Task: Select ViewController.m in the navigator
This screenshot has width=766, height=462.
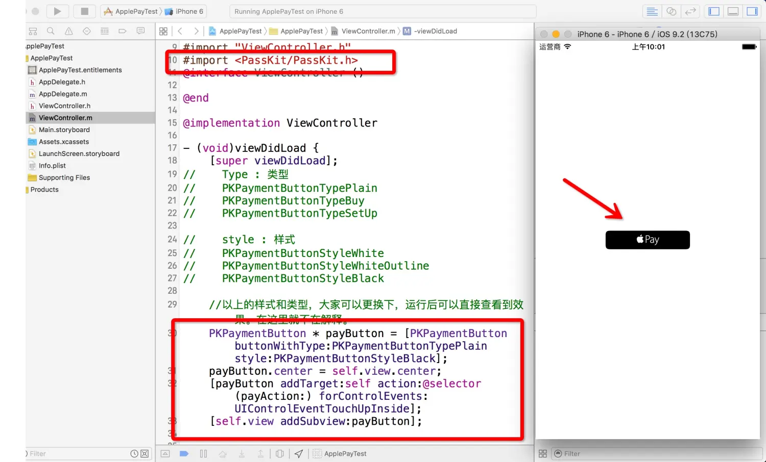Action: 90,118
